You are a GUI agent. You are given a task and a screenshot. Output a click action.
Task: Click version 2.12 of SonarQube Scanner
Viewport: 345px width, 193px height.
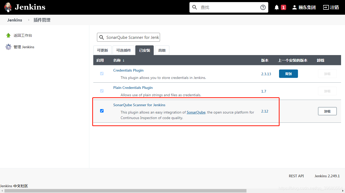(265, 111)
